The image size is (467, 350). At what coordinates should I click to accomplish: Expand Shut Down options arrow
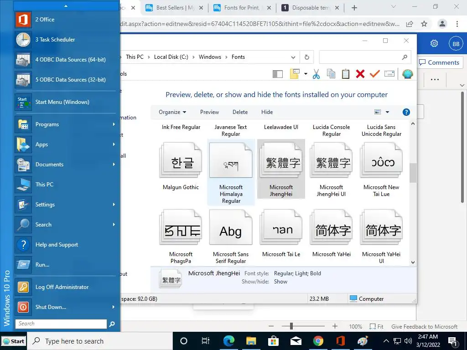coord(114,307)
